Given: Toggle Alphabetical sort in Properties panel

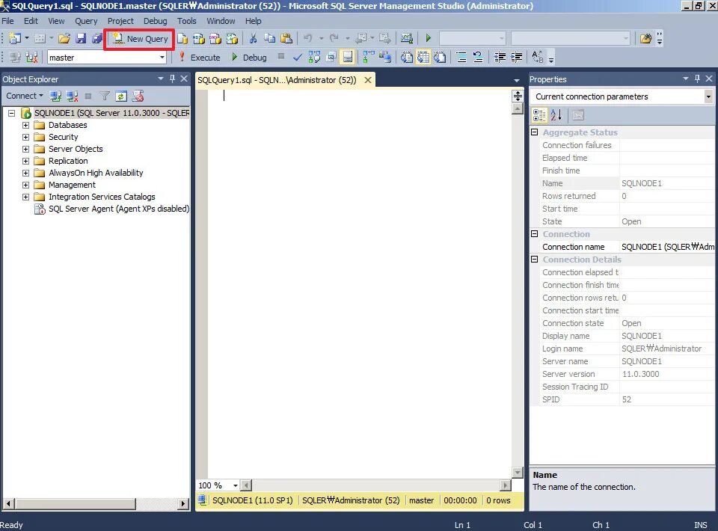Looking at the screenshot, I should [556, 115].
